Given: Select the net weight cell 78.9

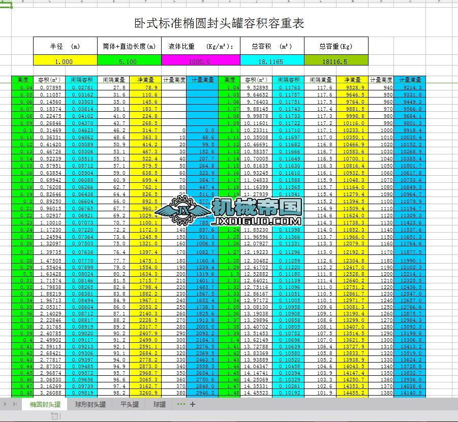Looking at the screenshot, I should point(145,87).
